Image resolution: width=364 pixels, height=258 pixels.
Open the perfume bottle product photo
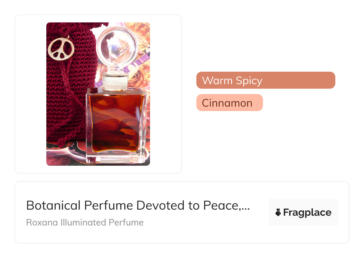click(98, 94)
